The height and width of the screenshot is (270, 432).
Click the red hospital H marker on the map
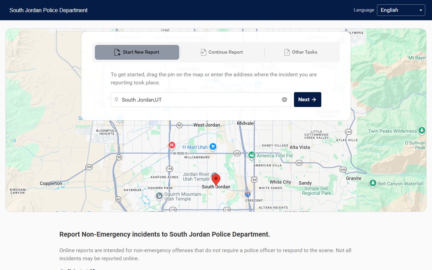172,145
